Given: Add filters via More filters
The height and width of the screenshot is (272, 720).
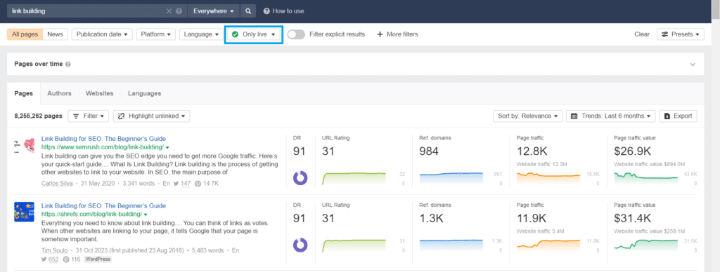Looking at the screenshot, I should coord(398,34).
